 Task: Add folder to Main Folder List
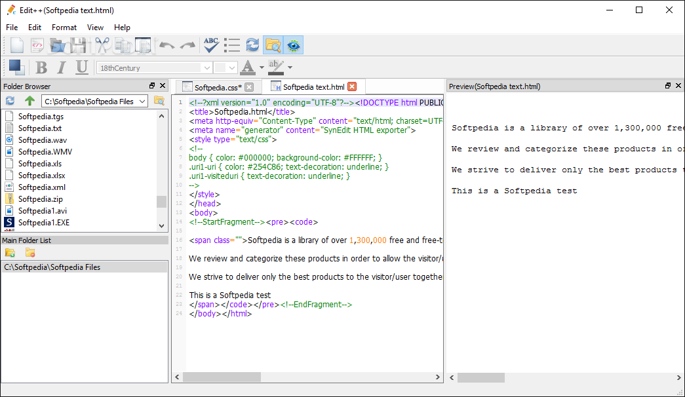pyautogui.click(x=10, y=252)
